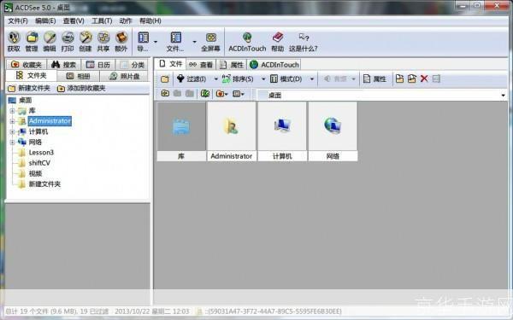513x320 pixels.
Task: Click the 获取 (Acquire) toolbar icon
Action: pos(14,42)
